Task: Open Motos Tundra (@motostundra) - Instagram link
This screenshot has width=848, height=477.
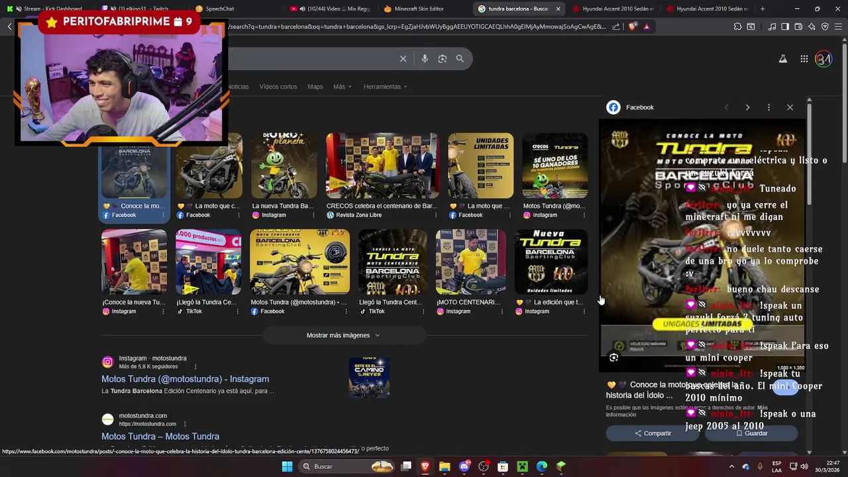Action: [x=185, y=379]
